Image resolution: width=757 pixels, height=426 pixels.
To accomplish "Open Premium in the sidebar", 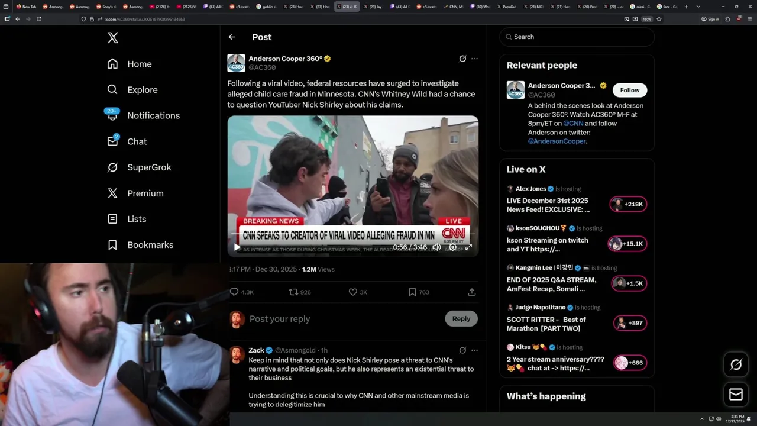I will pyautogui.click(x=135, y=193).
